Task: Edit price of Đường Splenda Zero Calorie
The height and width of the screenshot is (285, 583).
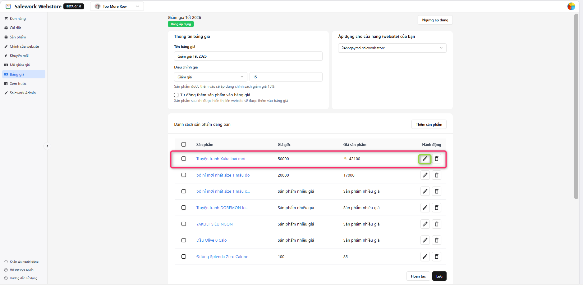Action: coord(425,256)
